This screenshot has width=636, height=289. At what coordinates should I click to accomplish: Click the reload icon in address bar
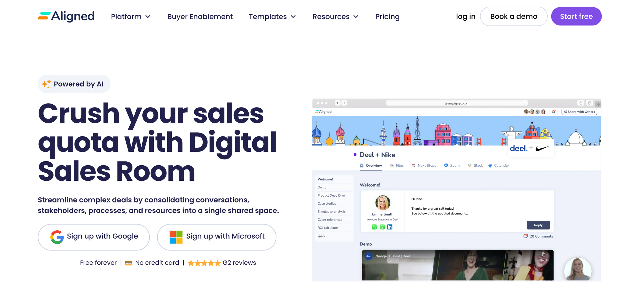pos(525,103)
